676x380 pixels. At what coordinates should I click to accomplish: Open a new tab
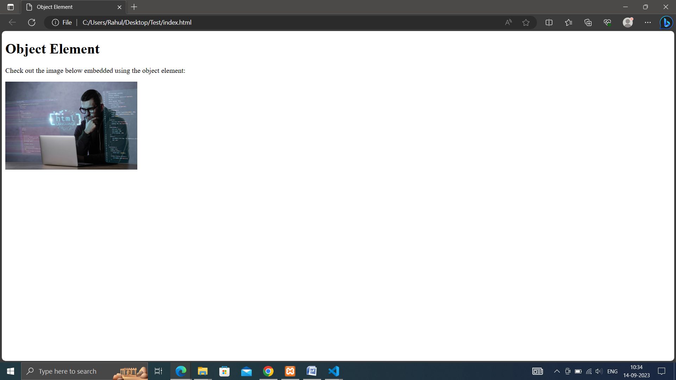(x=134, y=7)
